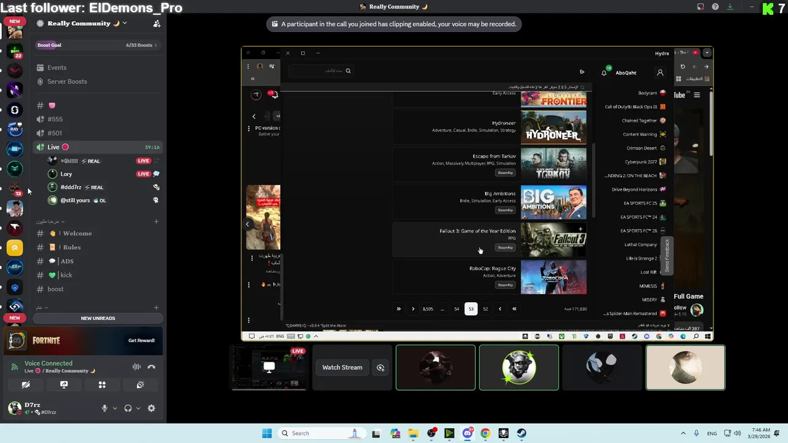Select Chained Together in Hydra library
788x443 pixels.
point(643,121)
